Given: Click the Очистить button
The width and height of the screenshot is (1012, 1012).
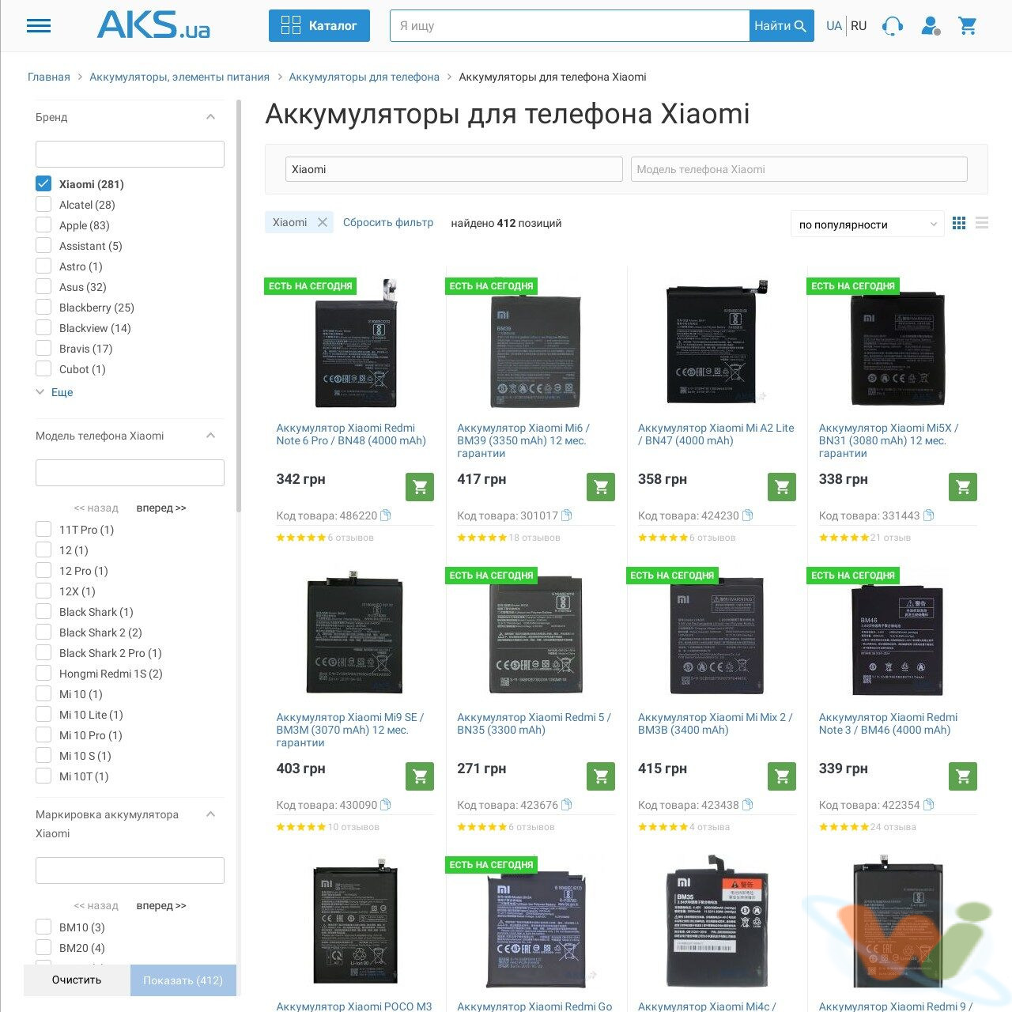Looking at the screenshot, I should [x=77, y=980].
